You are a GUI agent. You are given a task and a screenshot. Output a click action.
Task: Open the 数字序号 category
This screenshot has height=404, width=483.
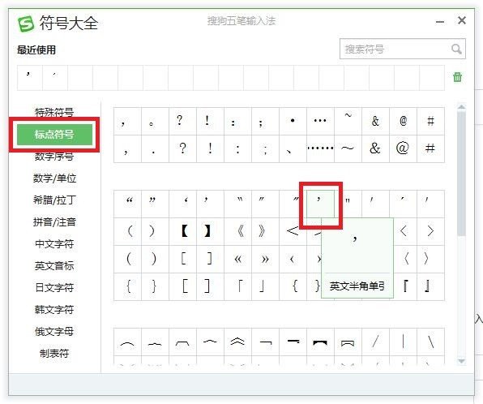54,157
